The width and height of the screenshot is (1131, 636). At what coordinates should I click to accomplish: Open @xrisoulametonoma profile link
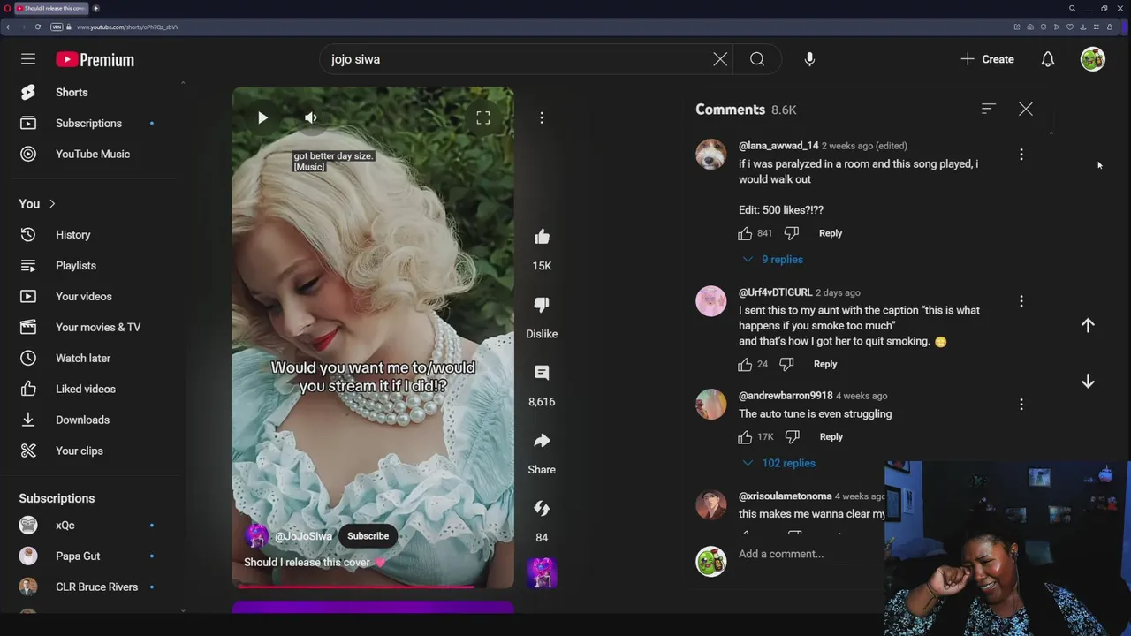click(785, 496)
